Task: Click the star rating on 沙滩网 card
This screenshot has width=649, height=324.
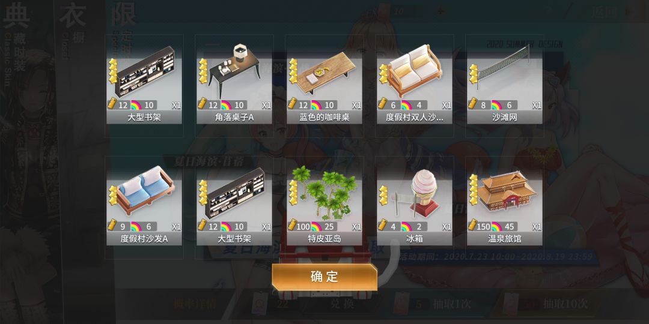Action: tap(474, 74)
